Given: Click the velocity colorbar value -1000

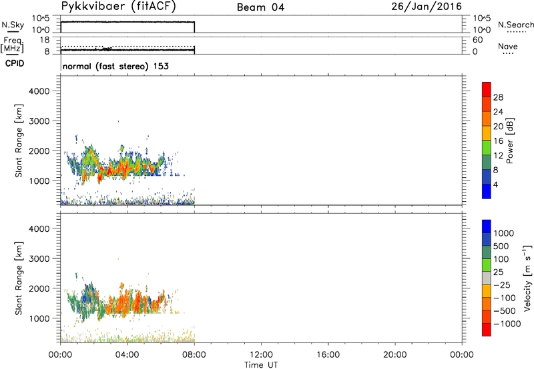Looking at the screenshot, I should click(507, 324).
